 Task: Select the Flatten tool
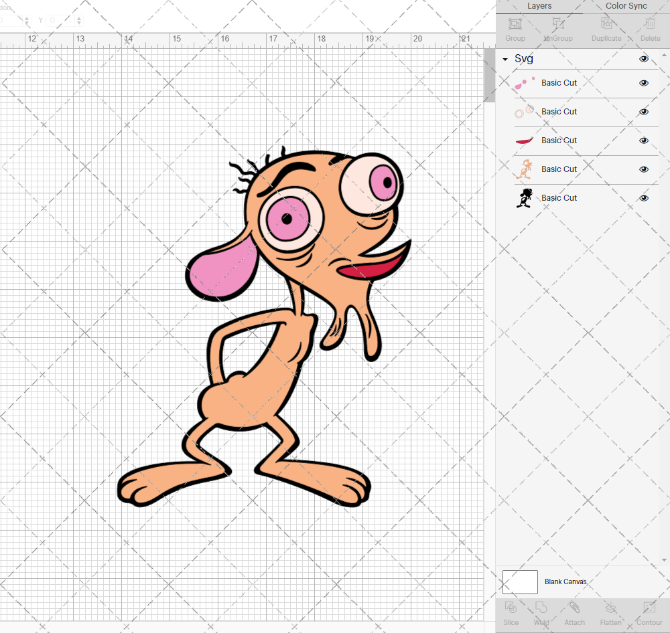point(610,612)
